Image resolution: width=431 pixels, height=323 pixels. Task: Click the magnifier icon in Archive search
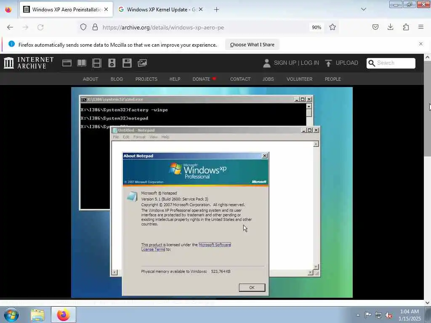(372, 63)
